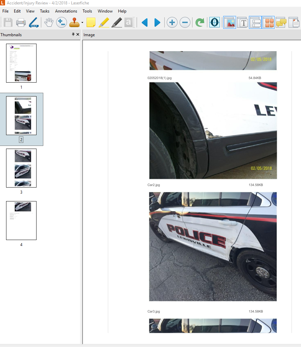Viewport: 301px width, 347px height.
Task: Open the File menu
Action: tap(5, 11)
